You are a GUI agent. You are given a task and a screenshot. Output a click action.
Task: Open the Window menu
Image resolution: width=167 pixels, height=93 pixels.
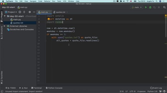click(x=71, y=1)
